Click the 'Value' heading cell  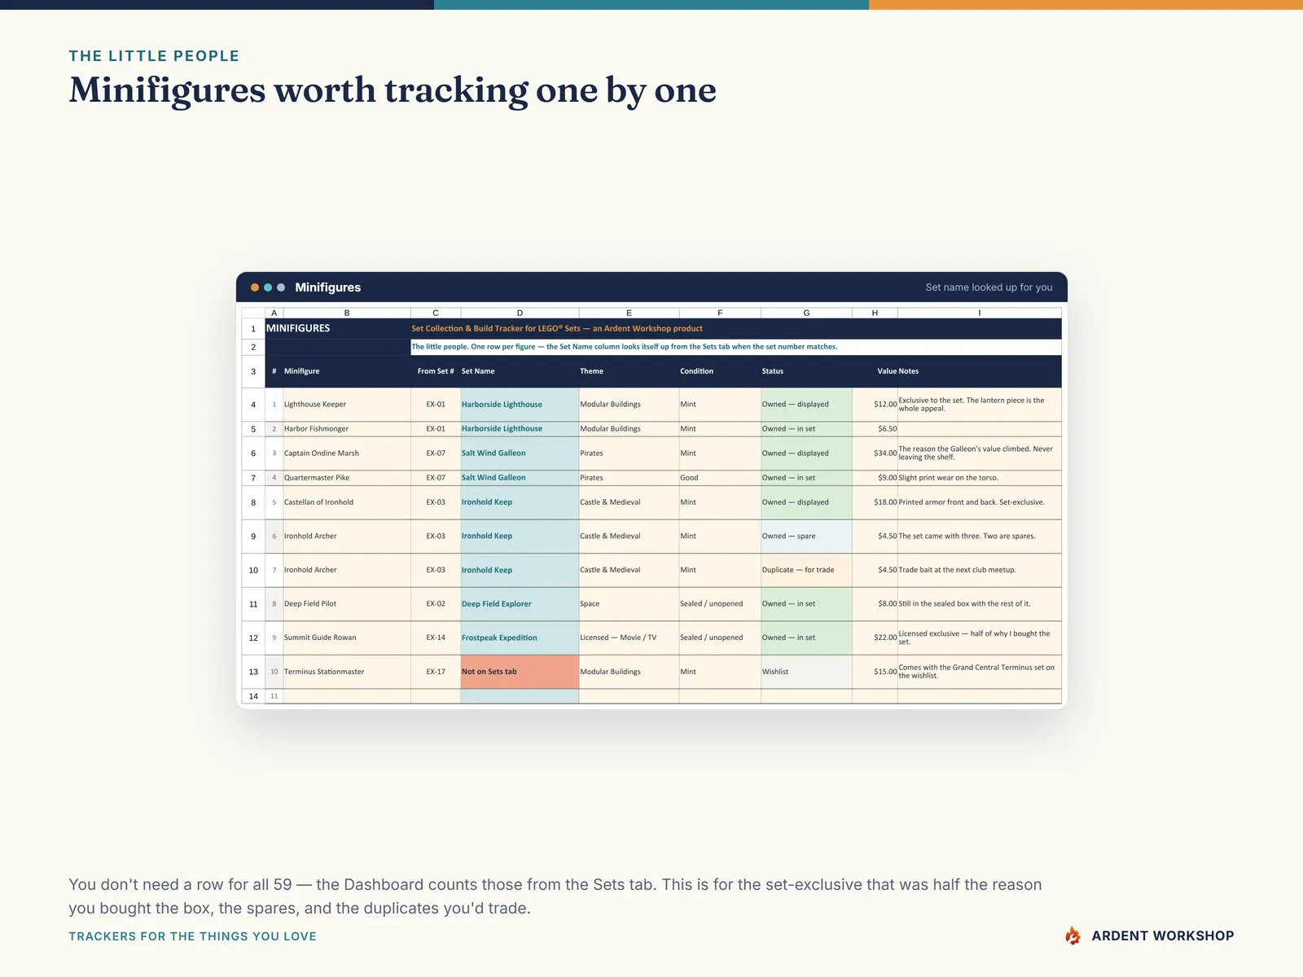875,371
